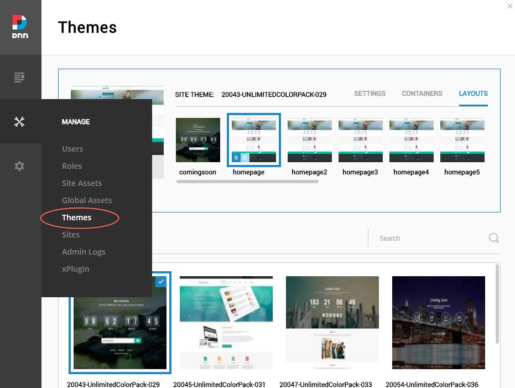515x388 pixels.
Task: Select the homepage layout thumbnail
Action: [253, 140]
